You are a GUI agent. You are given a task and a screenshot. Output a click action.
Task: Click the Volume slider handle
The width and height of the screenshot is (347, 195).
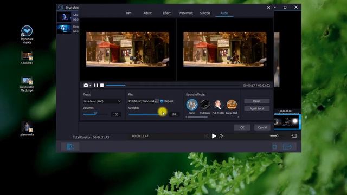[x=95, y=113]
